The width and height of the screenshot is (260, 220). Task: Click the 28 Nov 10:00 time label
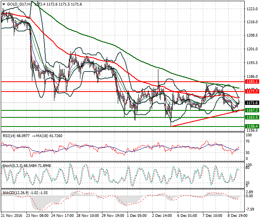(x=88, y=216)
